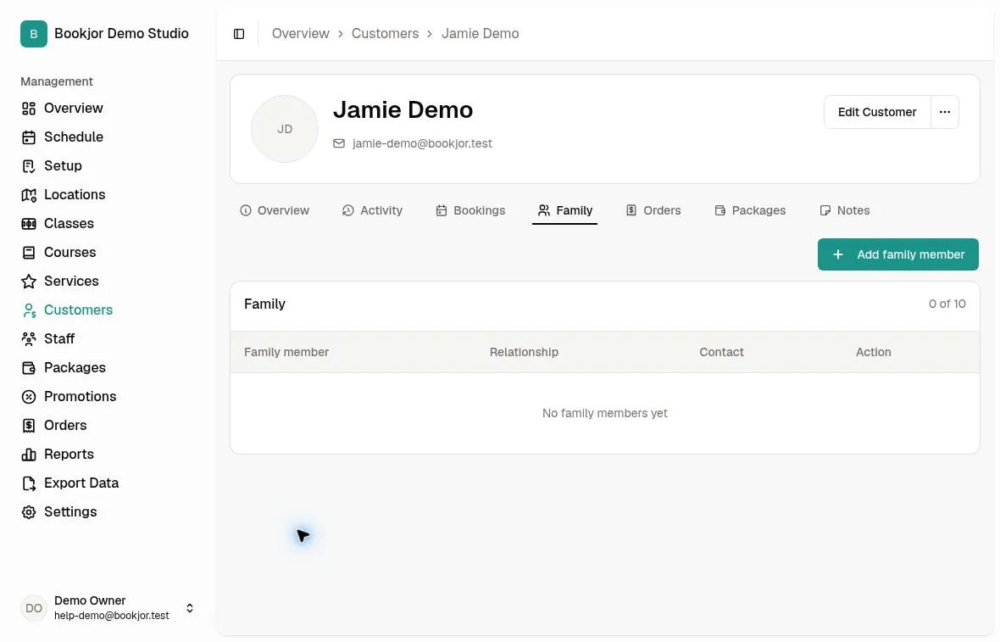
Task: Click the Edit Customer button
Action: coord(878,112)
